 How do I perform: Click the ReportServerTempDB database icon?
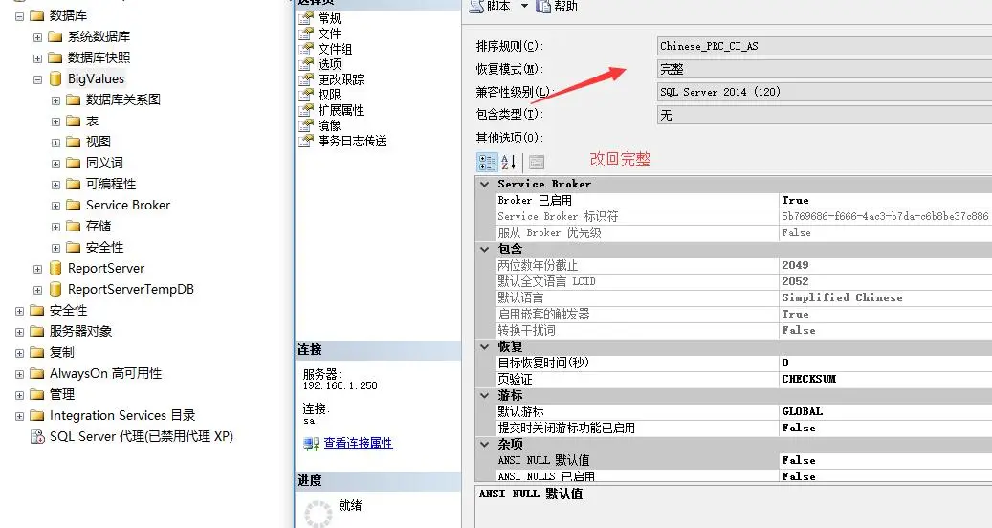tap(55, 290)
